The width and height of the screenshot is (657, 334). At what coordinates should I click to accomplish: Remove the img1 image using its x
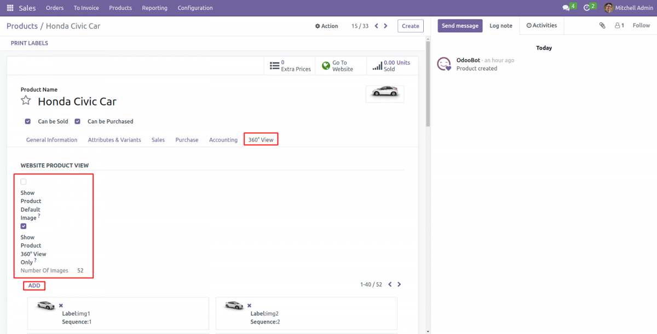pyautogui.click(x=60, y=305)
